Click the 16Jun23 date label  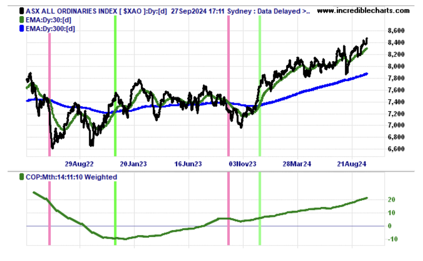pos(188,164)
